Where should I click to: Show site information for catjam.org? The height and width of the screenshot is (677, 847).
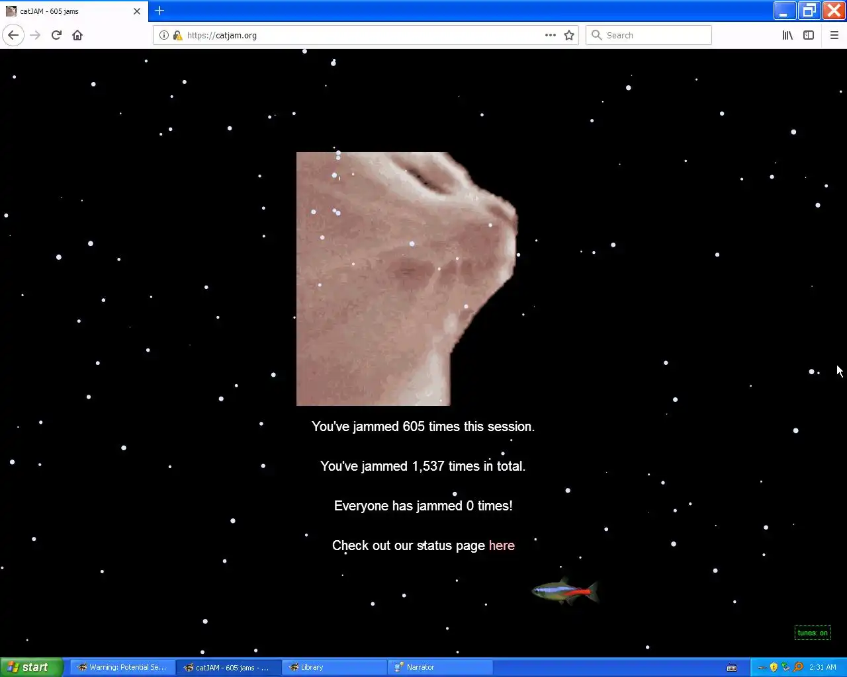click(164, 35)
